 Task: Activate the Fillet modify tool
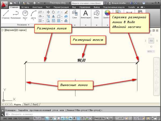coord(58,16)
